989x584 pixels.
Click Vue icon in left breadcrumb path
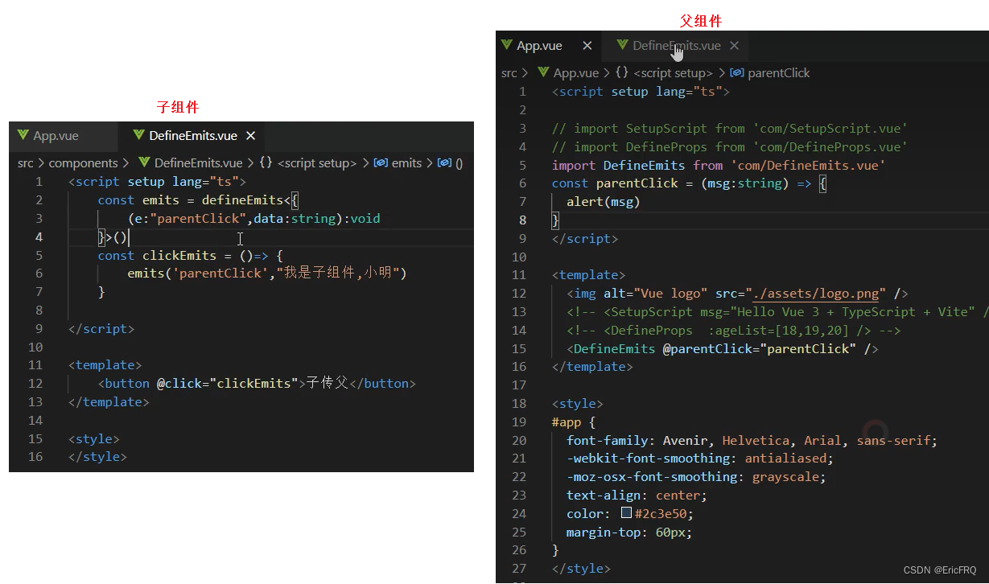click(144, 162)
